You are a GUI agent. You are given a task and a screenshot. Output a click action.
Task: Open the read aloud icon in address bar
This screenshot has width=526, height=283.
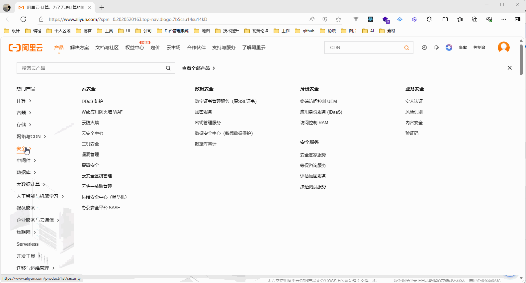(x=311, y=19)
